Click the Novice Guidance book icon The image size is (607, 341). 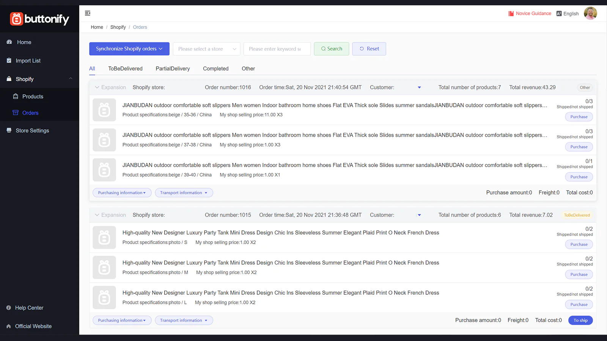(511, 14)
